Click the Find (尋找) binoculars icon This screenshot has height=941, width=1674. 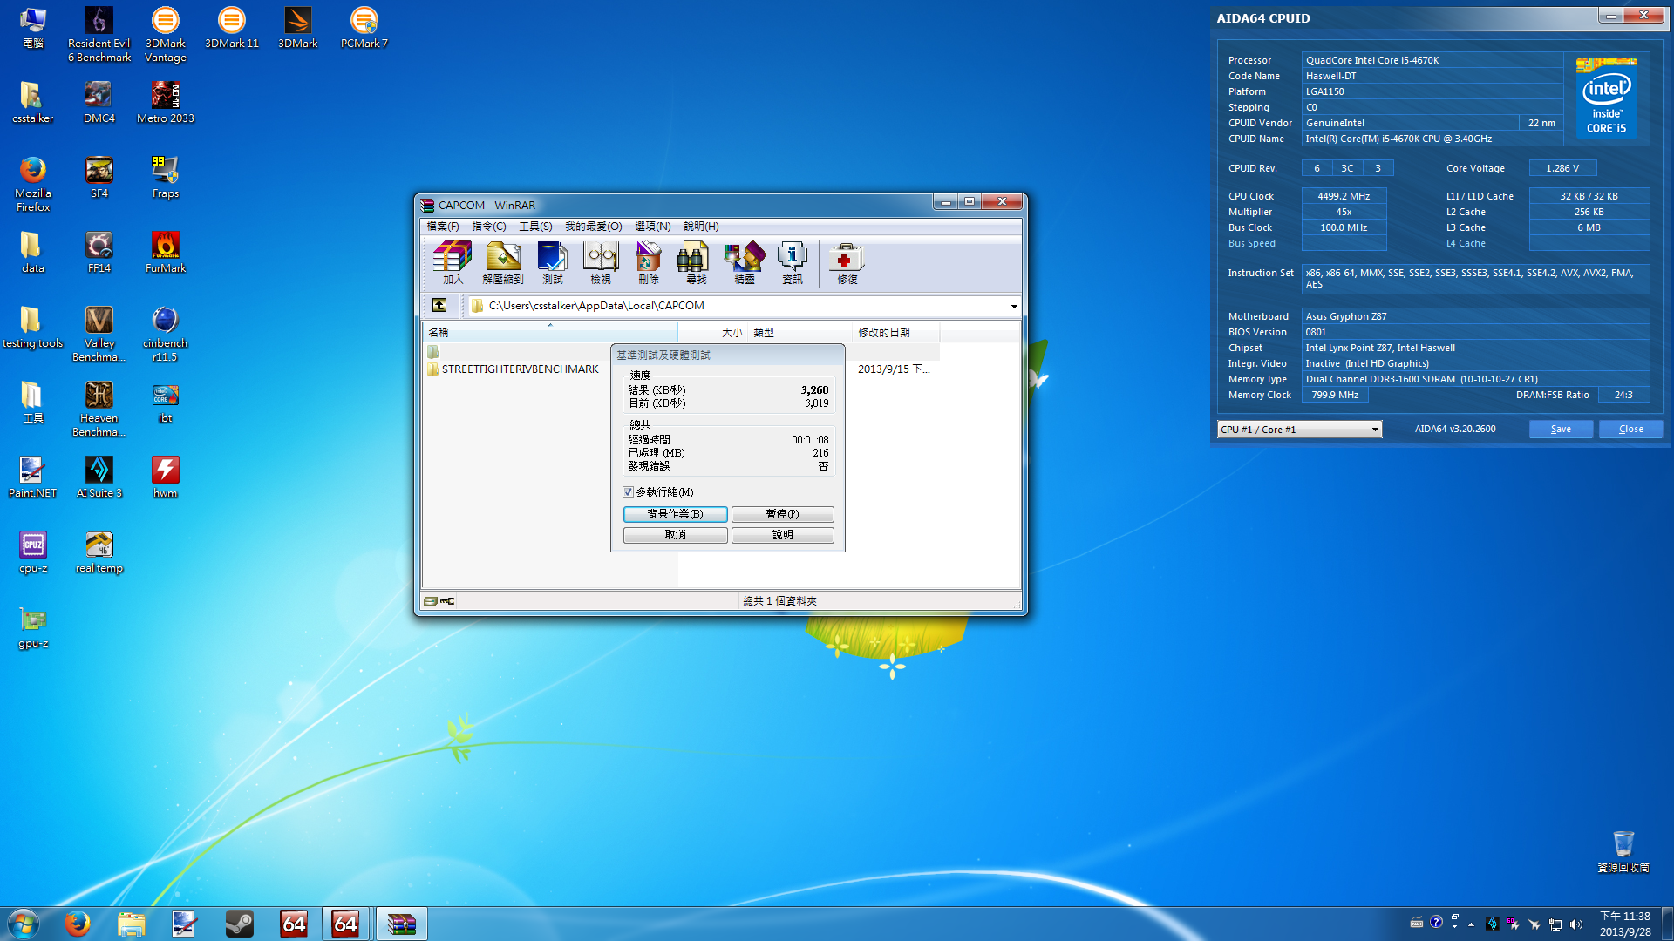coord(696,262)
